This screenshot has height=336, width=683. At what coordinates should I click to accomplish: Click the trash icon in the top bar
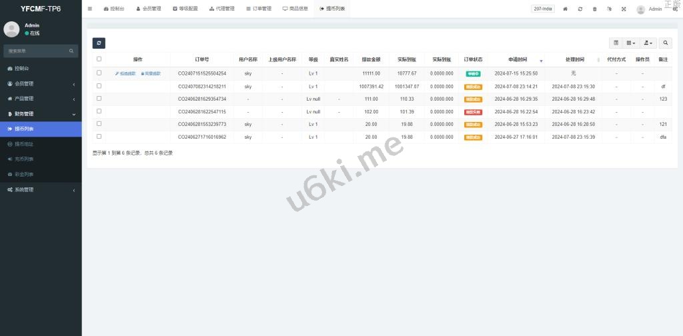(595, 9)
